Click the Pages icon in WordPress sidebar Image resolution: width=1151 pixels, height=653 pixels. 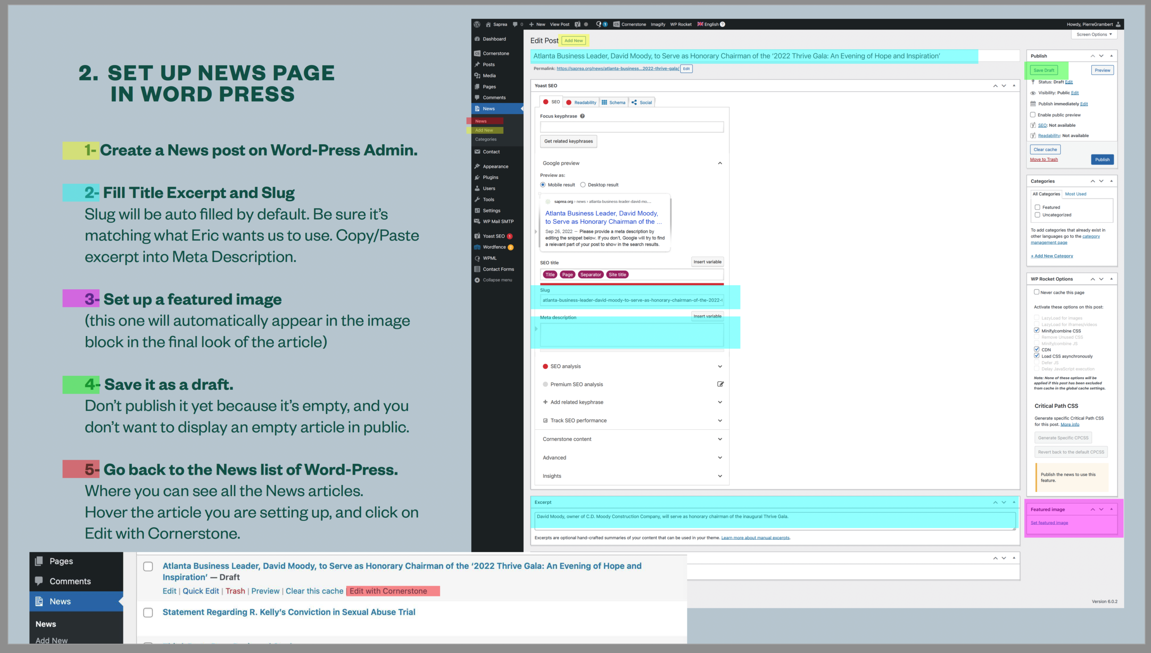click(477, 87)
